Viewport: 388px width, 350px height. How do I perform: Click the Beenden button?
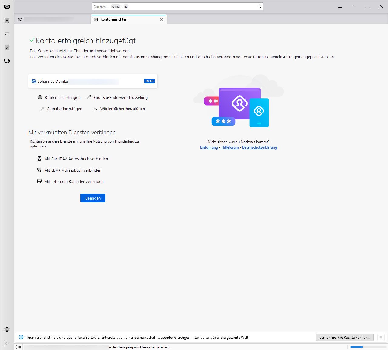pos(93,198)
